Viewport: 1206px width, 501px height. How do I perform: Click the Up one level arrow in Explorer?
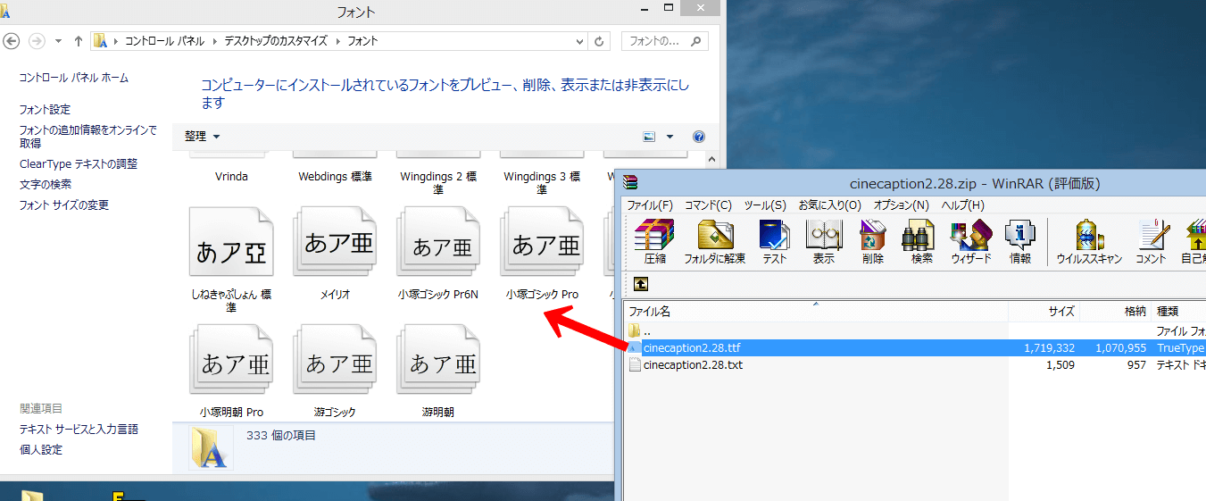(x=79, y=41)
